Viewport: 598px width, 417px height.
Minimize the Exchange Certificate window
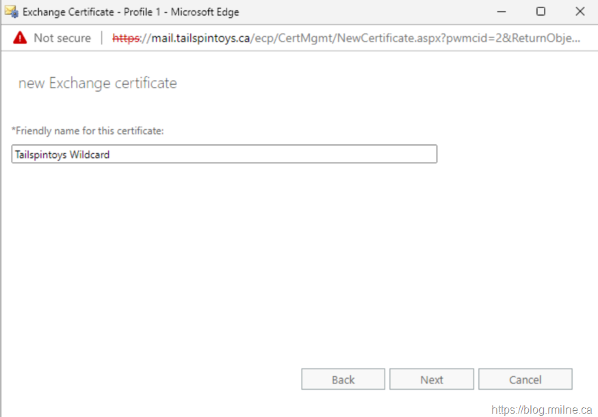[502, 12]
